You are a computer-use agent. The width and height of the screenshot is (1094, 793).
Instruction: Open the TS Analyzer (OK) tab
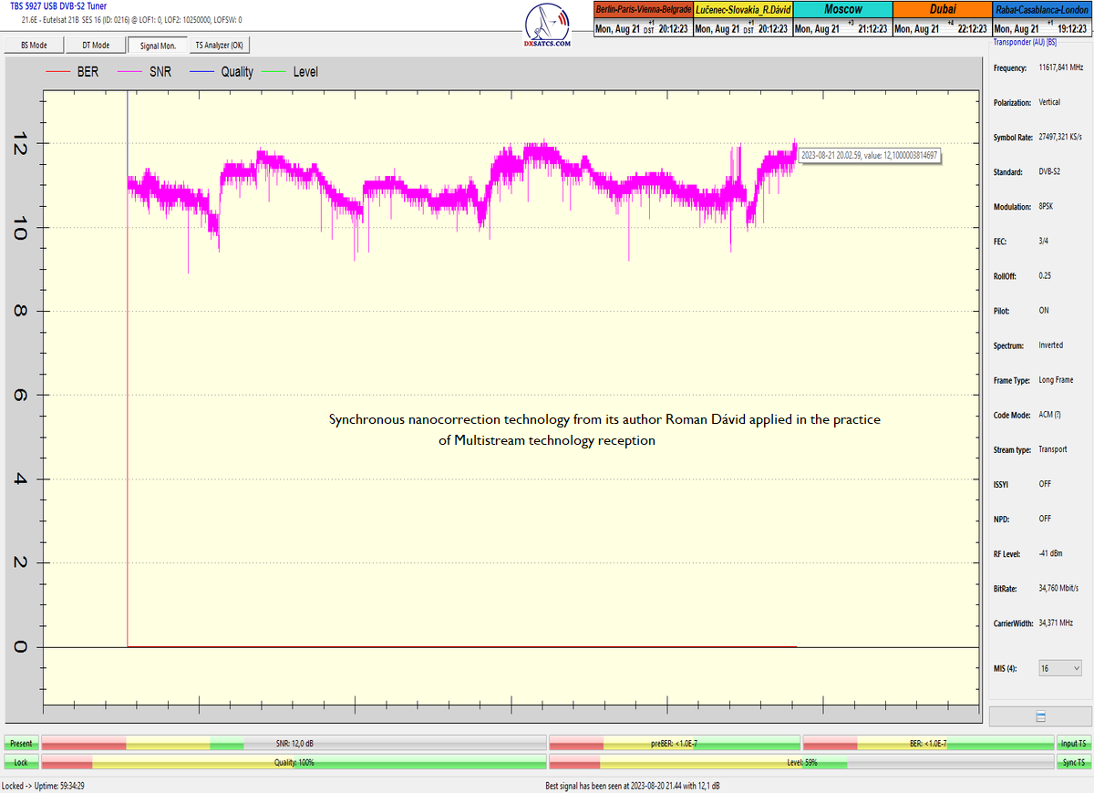(x=219, y=45)
